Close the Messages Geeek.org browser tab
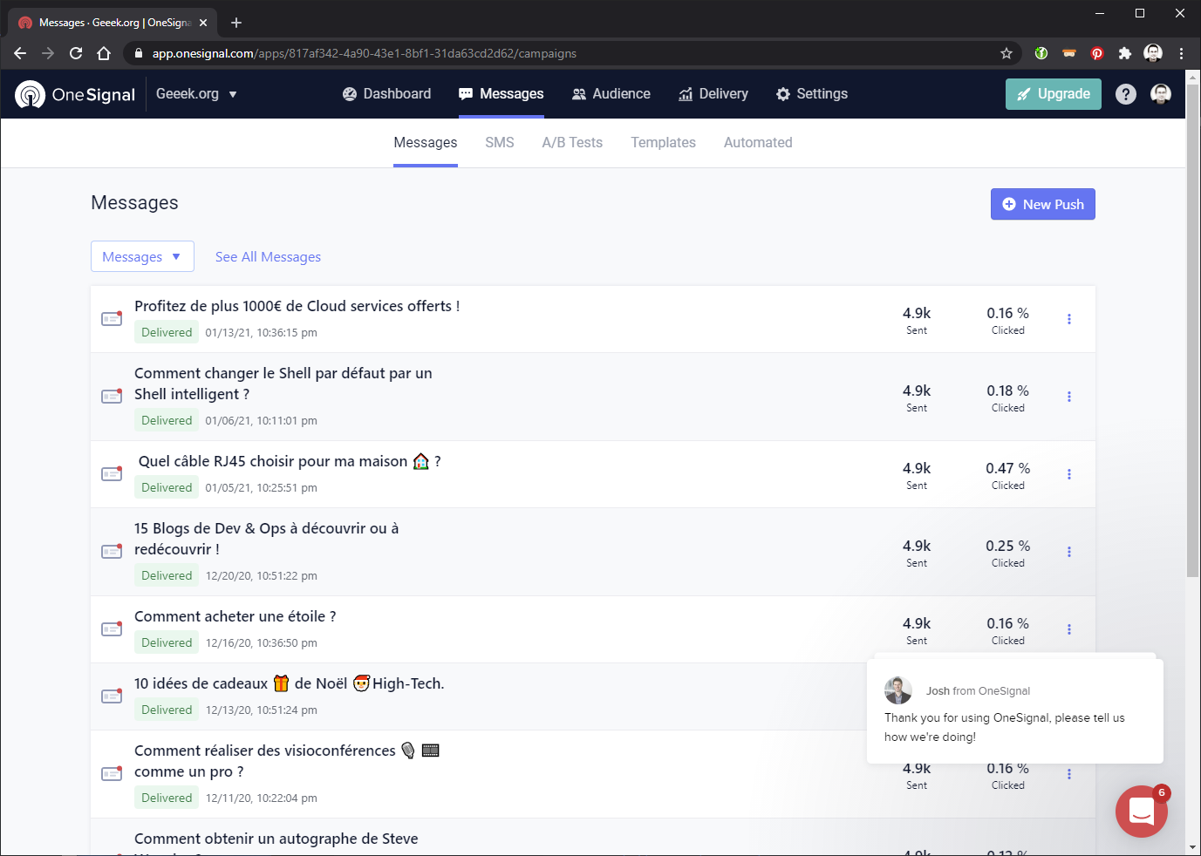 [x=203, y=23]
